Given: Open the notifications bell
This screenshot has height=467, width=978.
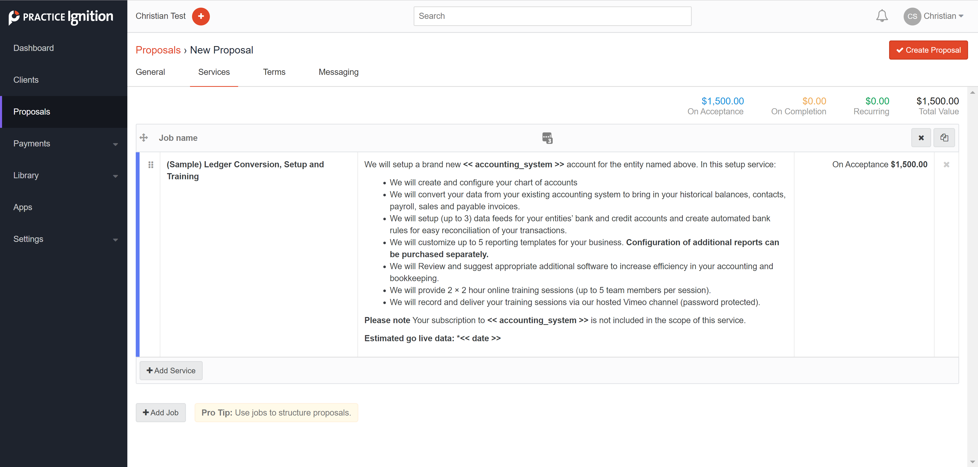Looking at the screenshot, I should tap(881, 16).
